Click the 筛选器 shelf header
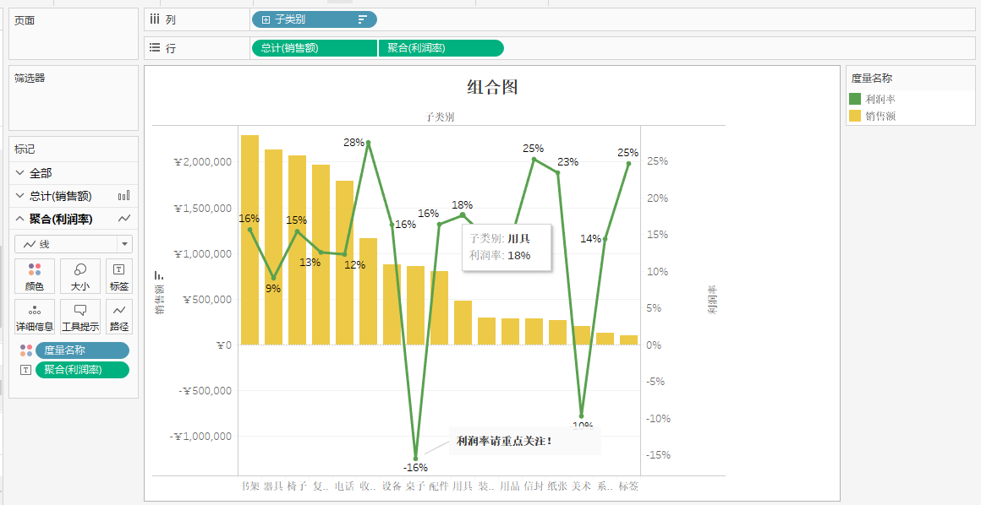 tap(30, 79)
